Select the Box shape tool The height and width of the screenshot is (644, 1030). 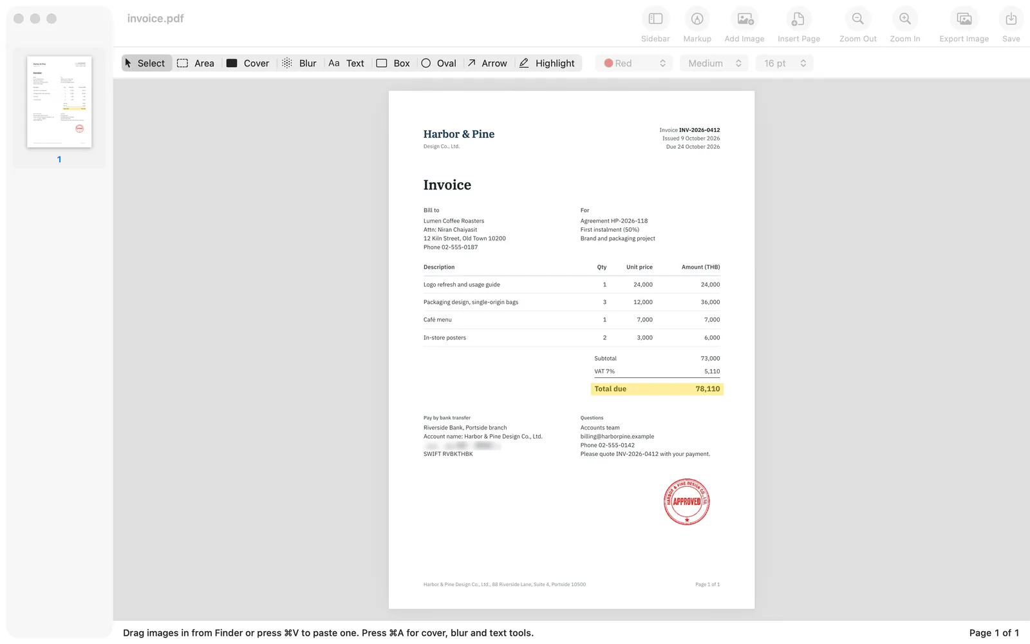[393, 63]
